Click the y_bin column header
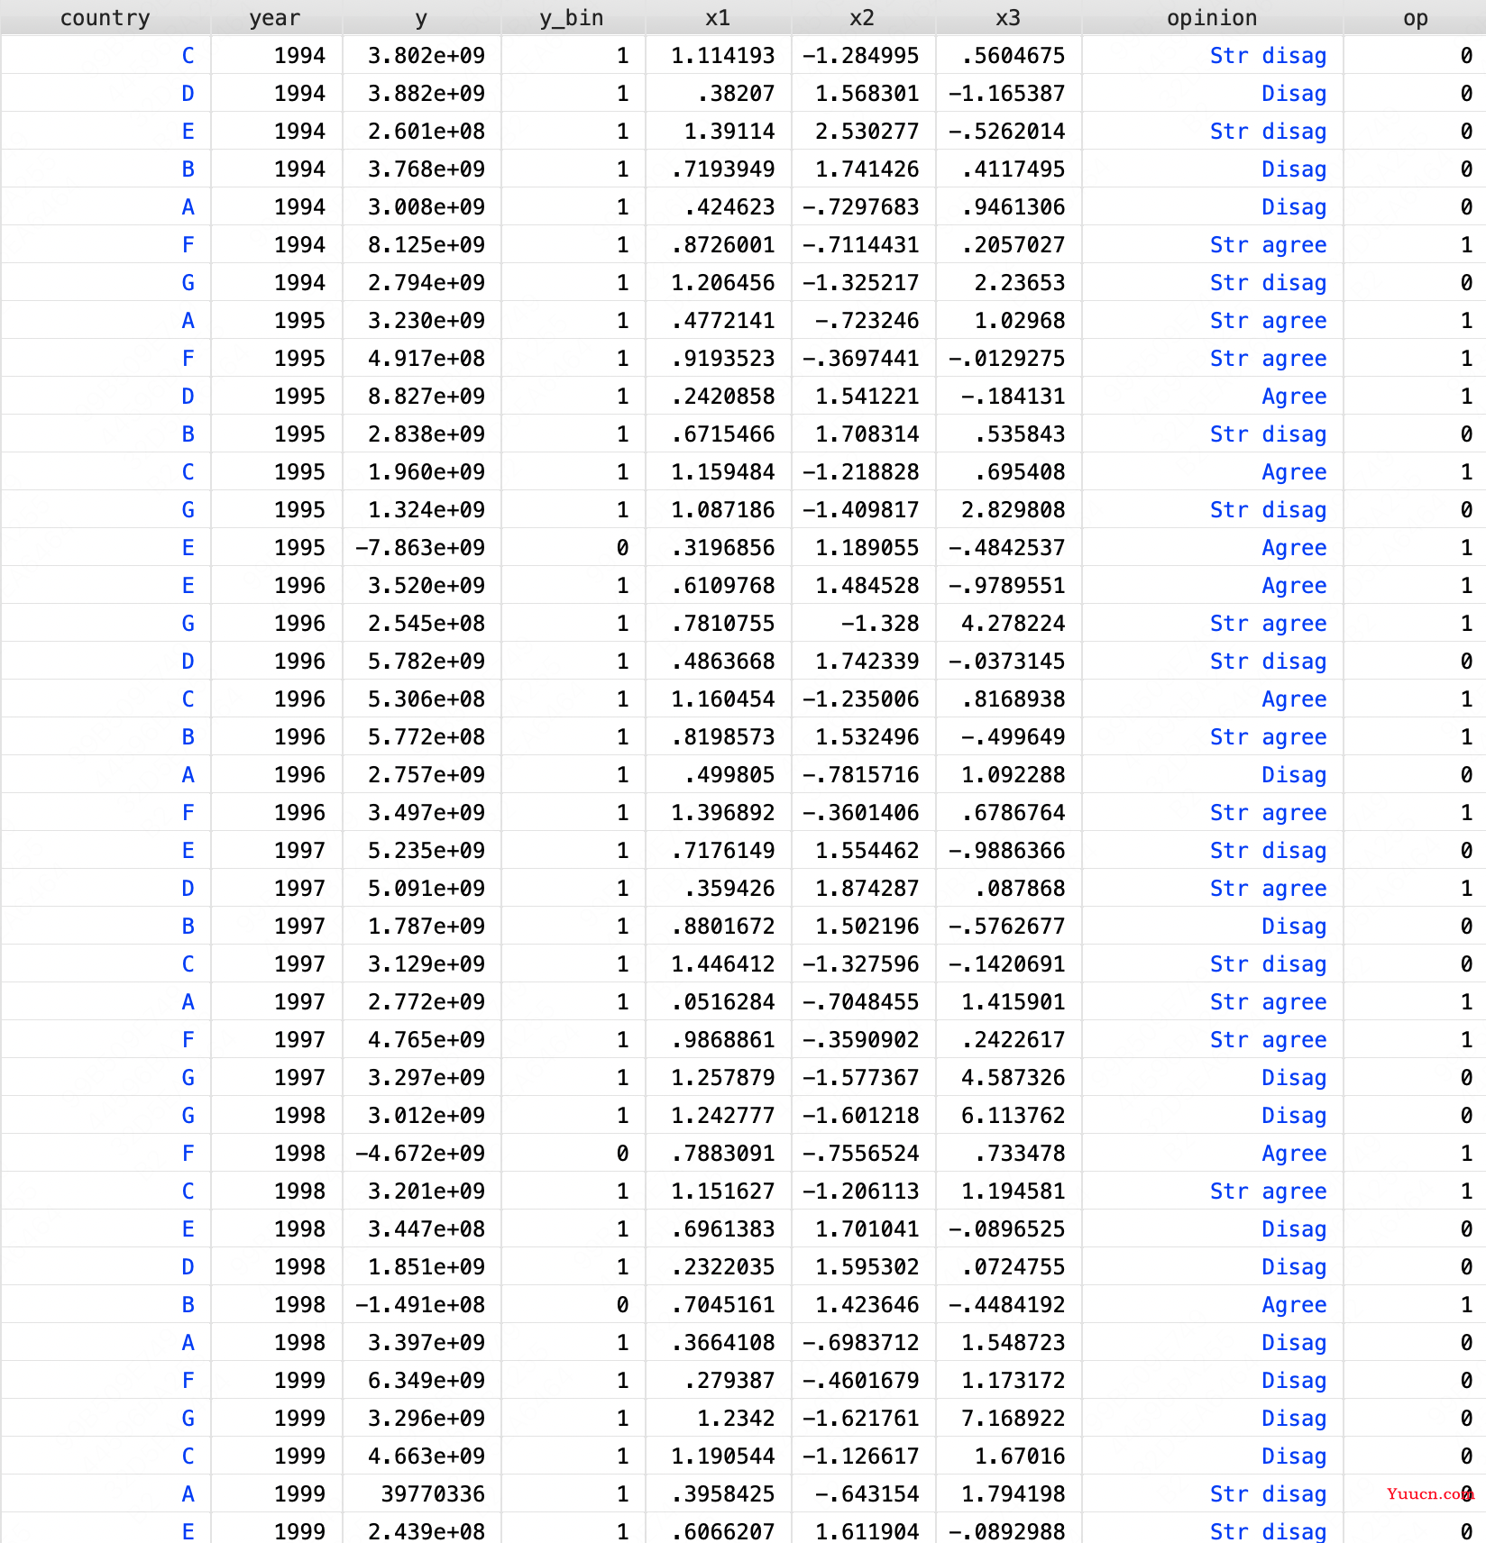Screen dimensions: 1486x1543 [572, 18]
